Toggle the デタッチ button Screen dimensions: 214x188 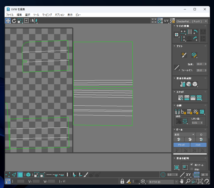point(182,145)
